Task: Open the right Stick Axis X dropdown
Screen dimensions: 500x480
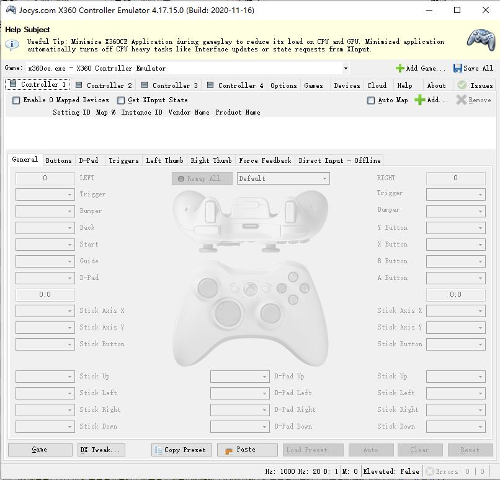Action: pos(456,311)
